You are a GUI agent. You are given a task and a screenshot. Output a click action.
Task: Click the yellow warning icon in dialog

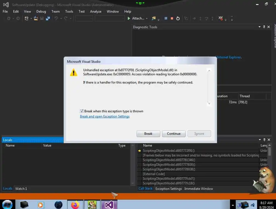pos(74,72)
